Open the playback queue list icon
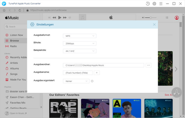Image resolution: width=185 pixels, height=118 pixels. point(167,18)
